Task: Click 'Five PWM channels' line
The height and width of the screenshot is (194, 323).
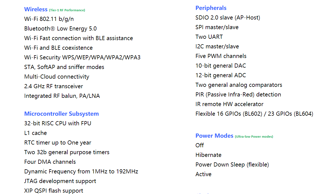Action: 221,56
